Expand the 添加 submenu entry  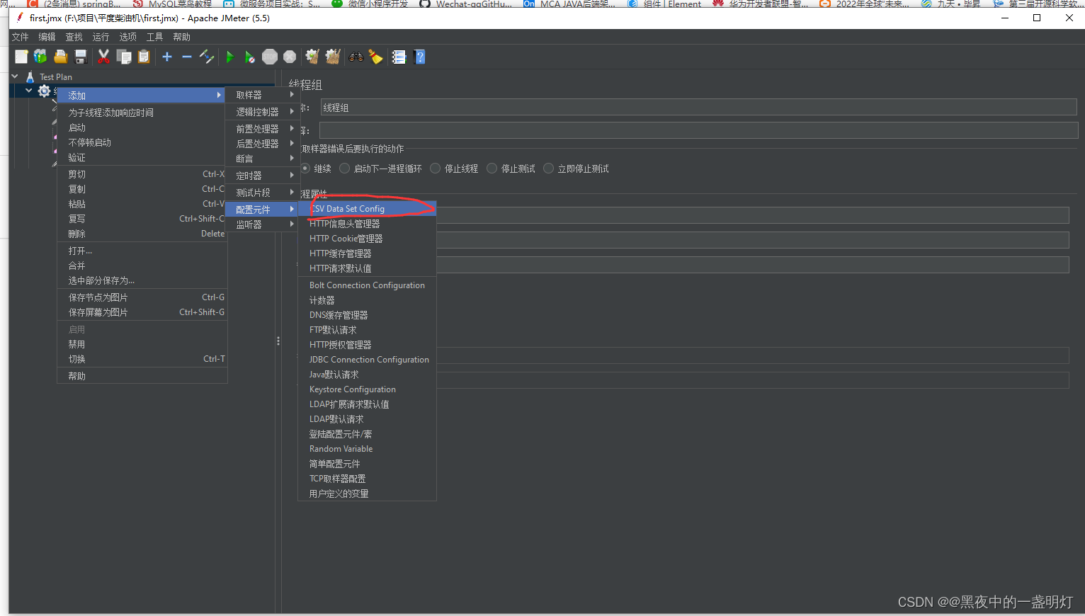(x=142, y=96)
